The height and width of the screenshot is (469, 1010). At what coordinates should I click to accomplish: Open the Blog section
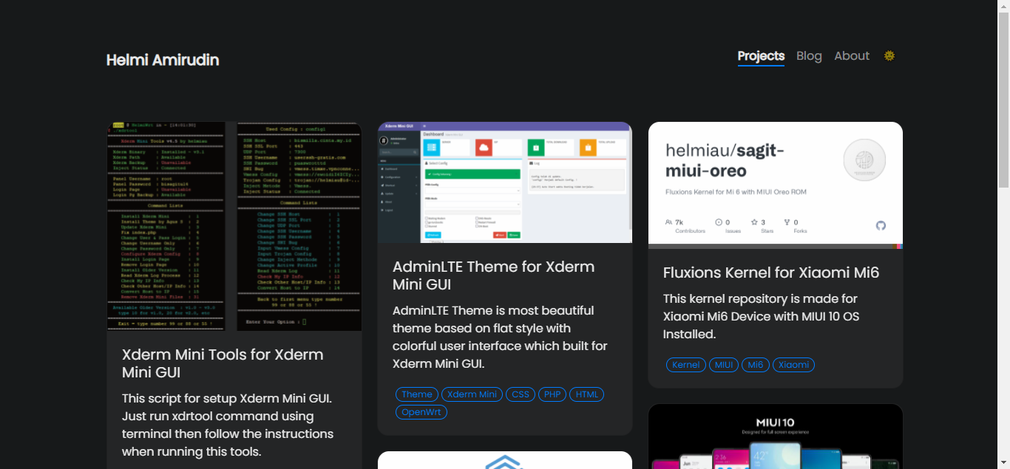point(809,55)
